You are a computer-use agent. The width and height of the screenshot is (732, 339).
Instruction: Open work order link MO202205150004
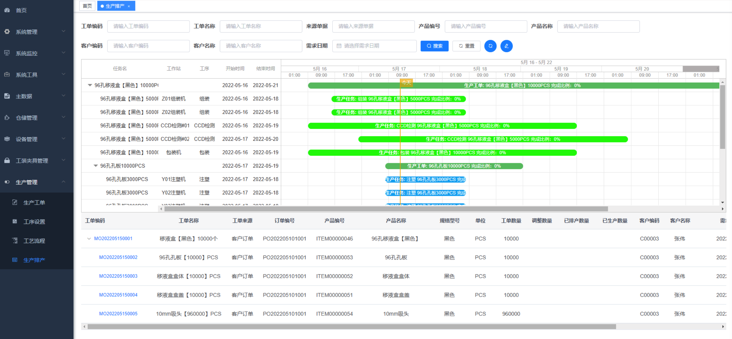tap(118, 295)
